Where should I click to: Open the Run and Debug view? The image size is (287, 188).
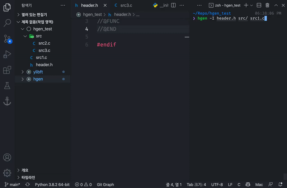point(7,54)
